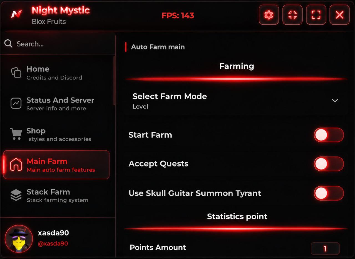Click the Status And Server chart icon
Image resolution: width=355 pixels, height=259 pixels.
pyautogui.click(x=16, y=103)
